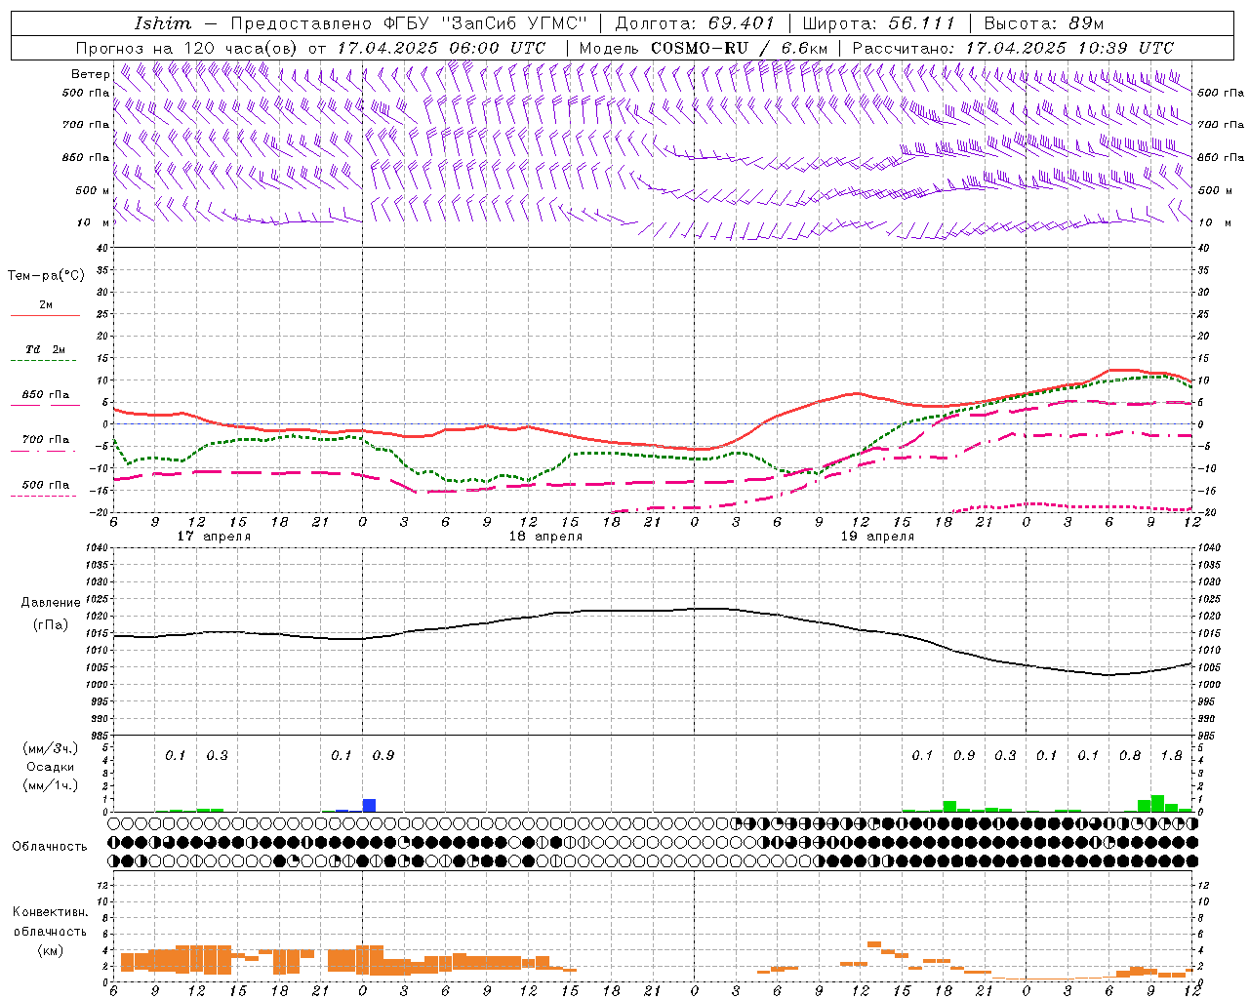Viewport: 1249px width, 999px height.
Task: Click the "700 гПа" label in the temperature legend
Action: (x=46, y=440)
